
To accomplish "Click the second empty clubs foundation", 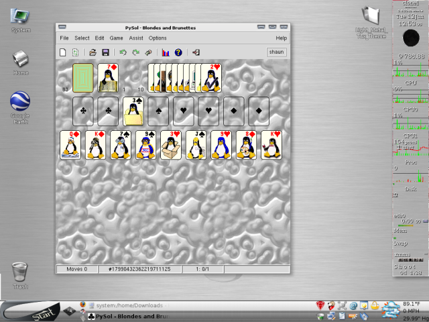I will click(x=108, y=111).
